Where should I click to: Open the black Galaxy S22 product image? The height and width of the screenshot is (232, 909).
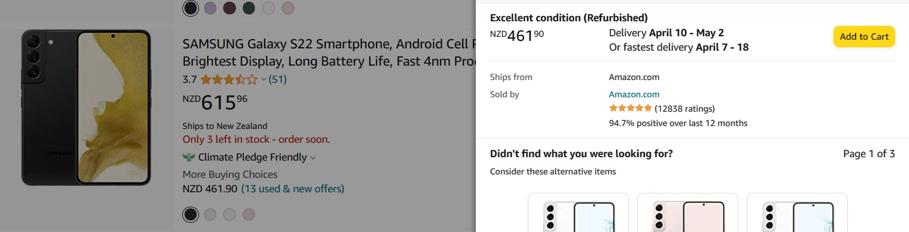(87, 108)
